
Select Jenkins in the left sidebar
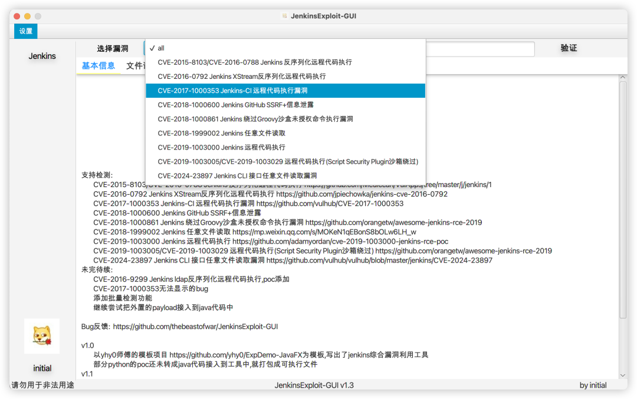42,56
